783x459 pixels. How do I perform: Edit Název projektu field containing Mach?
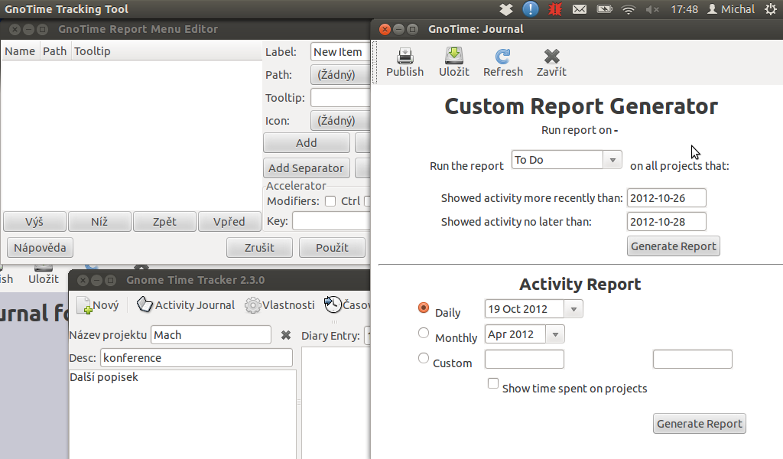[211, 335]
